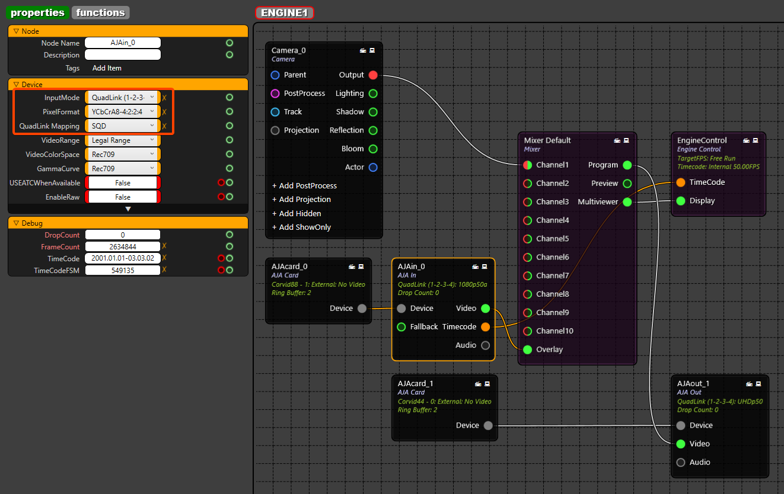
Task: Select the ENGINE1 tab
Action: (284, 13)
